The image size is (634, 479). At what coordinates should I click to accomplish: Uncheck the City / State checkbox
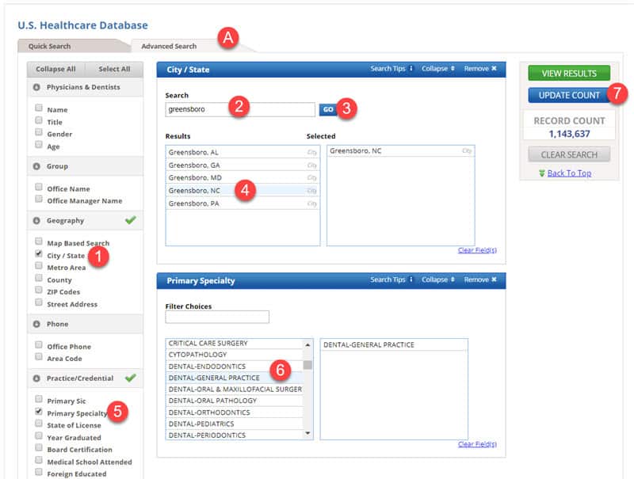coord(38,253)
